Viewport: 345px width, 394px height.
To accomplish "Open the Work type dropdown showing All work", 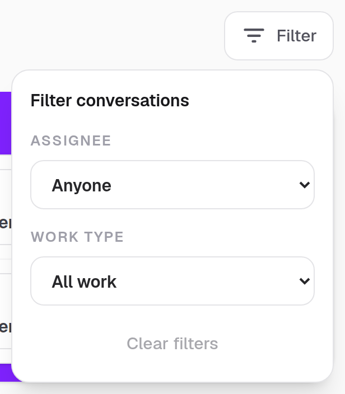I will pyautogui.click(x=172, y=281).
